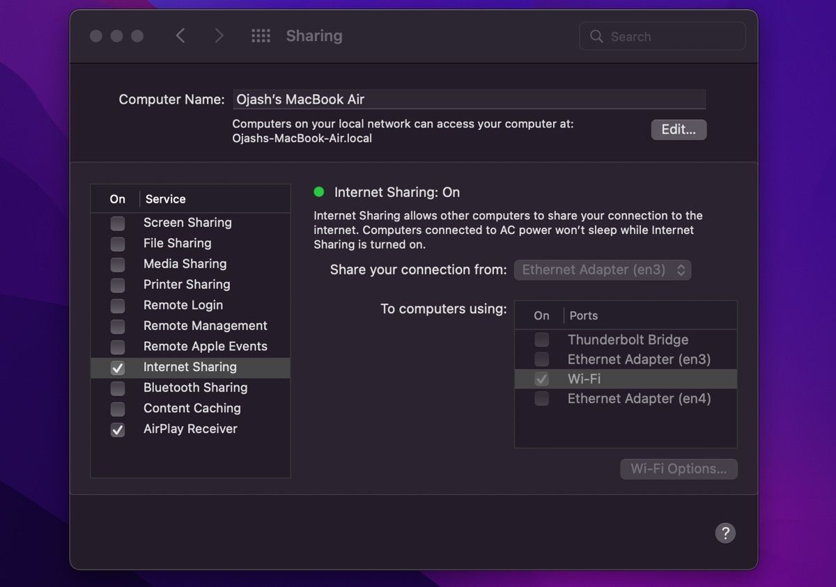Screen dimensions: 836x587
Task: Click the magnifier icon in Search
Action: coord(596,36)
